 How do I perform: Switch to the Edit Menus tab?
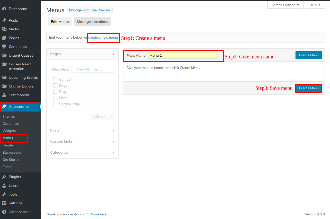60,22
